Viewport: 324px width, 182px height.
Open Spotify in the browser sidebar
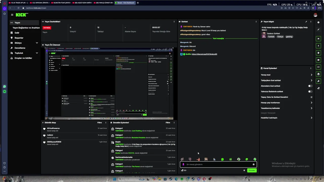coord(5,92)
